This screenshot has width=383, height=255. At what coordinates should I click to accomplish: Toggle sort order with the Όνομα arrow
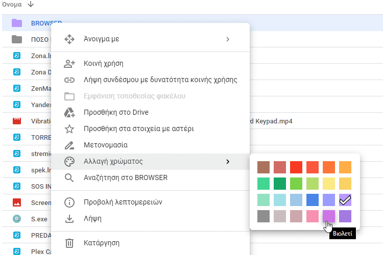click(31, 5)
